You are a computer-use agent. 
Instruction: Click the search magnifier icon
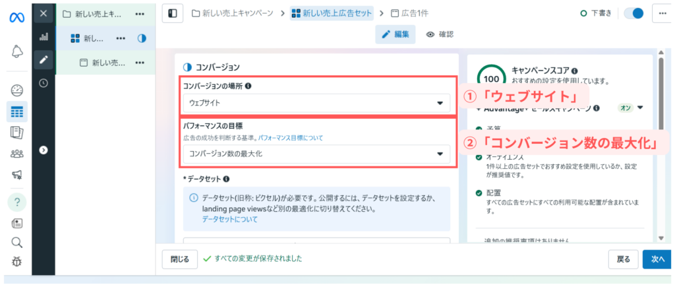click(16, 242)
